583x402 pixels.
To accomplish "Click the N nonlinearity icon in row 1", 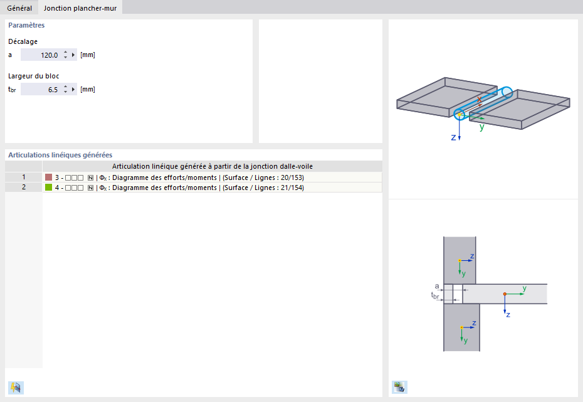I will 90,177.
